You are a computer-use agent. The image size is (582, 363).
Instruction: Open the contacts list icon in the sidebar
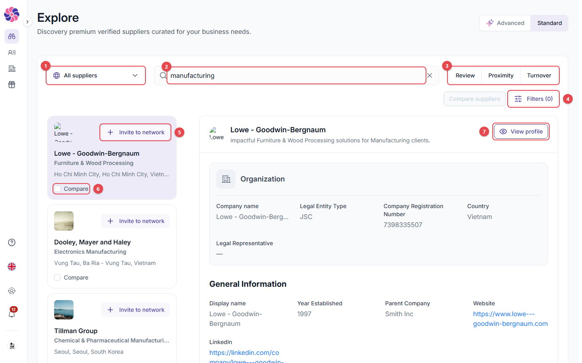(12, 52)
